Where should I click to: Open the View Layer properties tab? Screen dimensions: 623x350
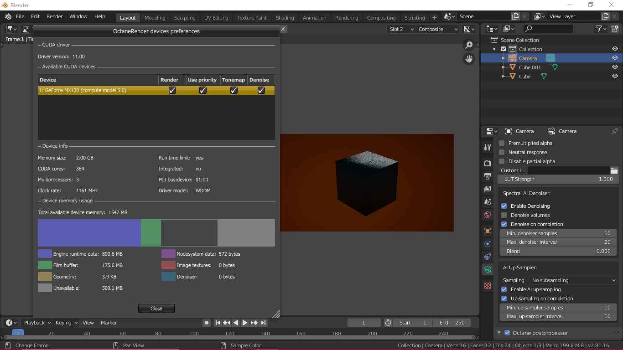pos(488,189)
